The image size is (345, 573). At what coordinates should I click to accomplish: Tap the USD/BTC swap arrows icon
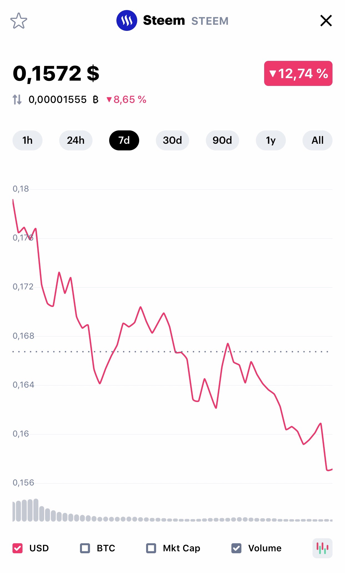tap(17, 99)
